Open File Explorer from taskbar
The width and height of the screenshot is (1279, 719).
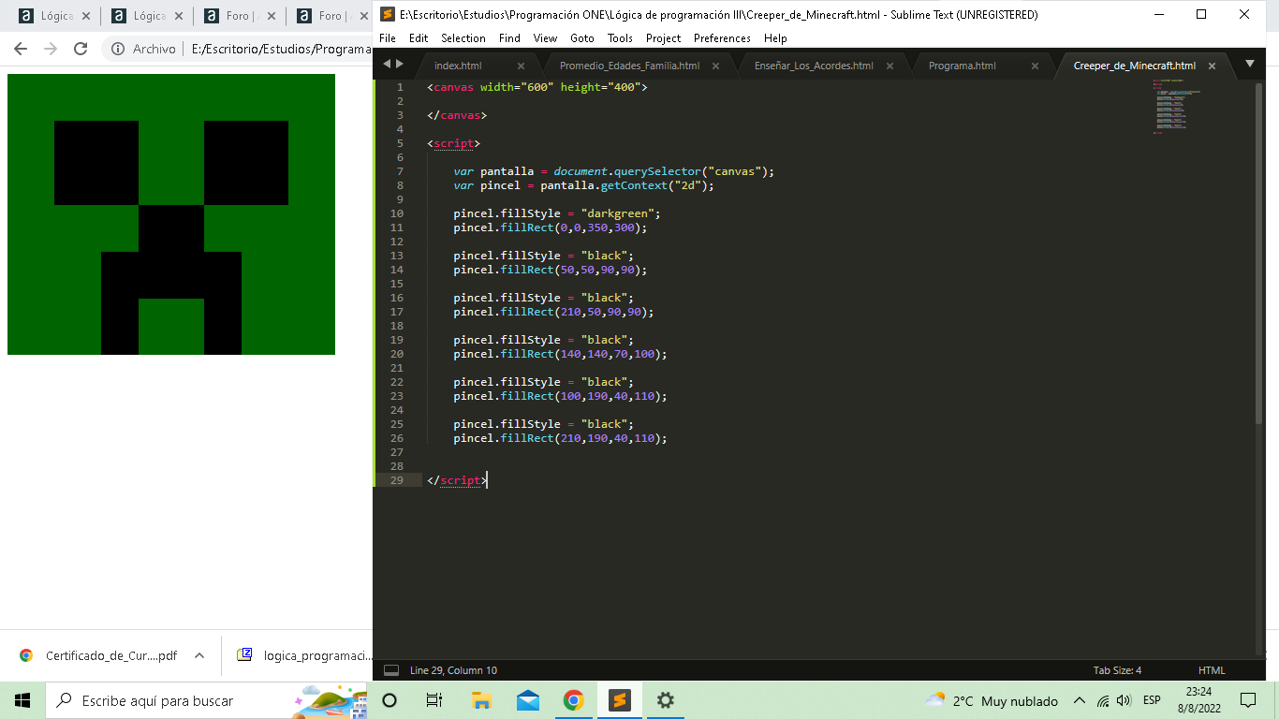pyautogui.click(x=481, y=700)
